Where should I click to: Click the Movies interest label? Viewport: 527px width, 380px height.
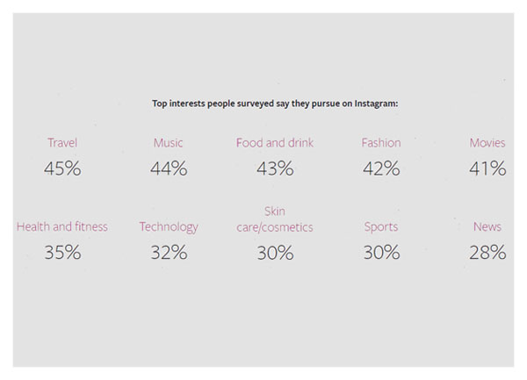coord(487,143)
